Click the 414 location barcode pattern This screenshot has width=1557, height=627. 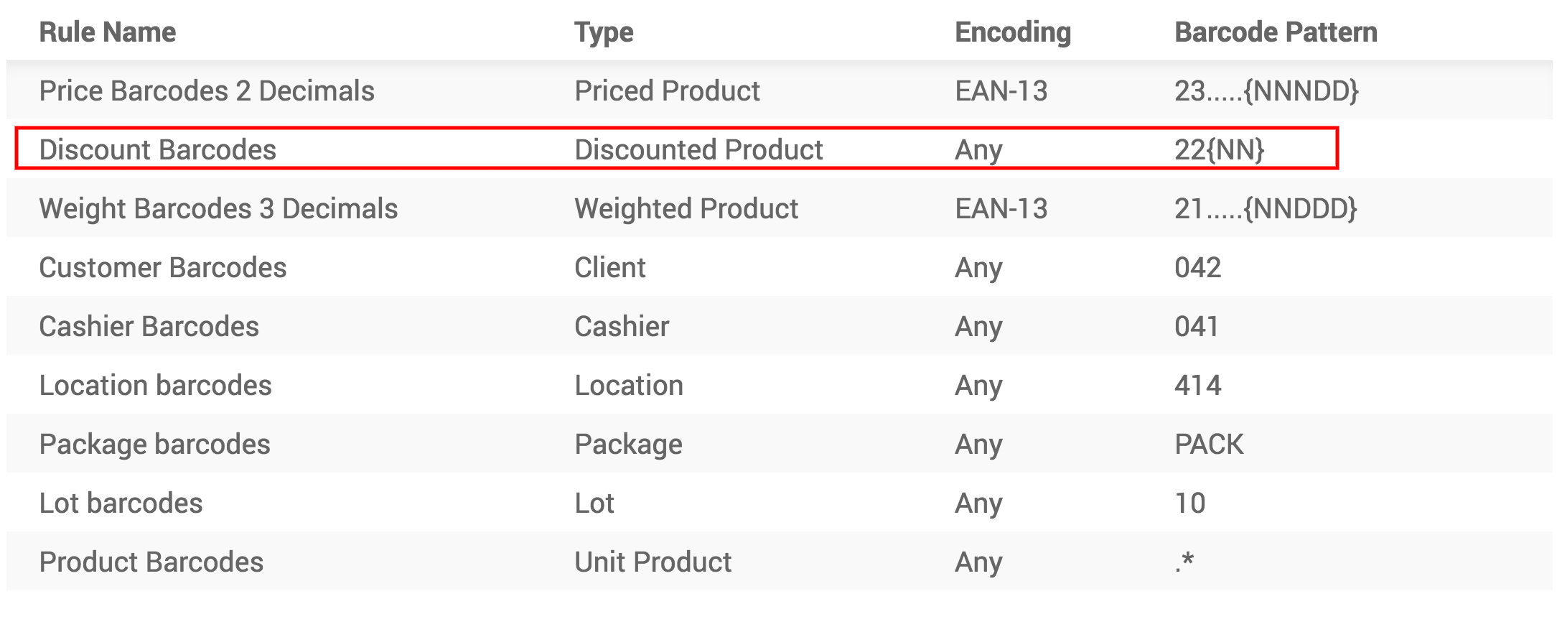(1197, 386)
